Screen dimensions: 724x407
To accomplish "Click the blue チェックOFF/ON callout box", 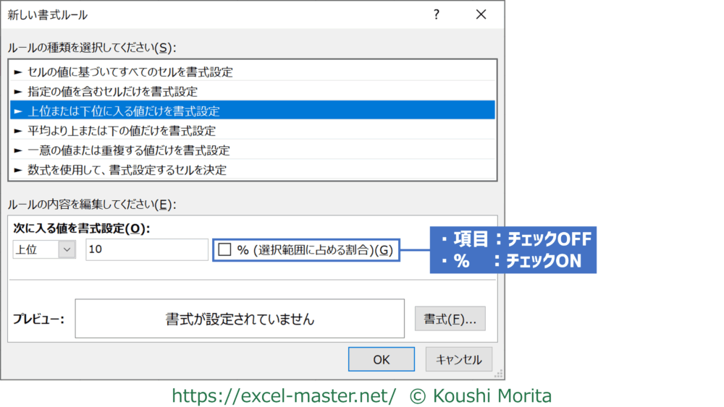I will [x=513, y=249].
